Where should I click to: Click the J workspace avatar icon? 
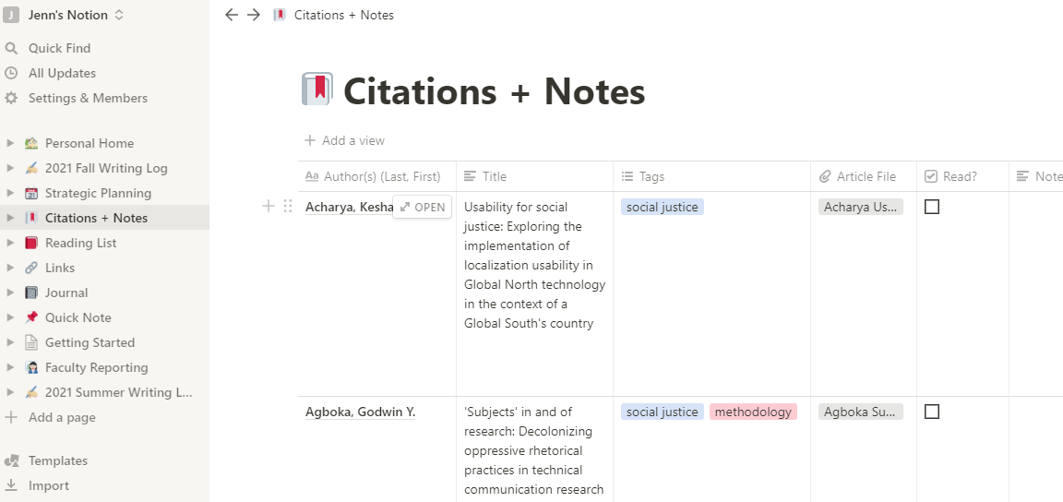(x=10, y=15)
